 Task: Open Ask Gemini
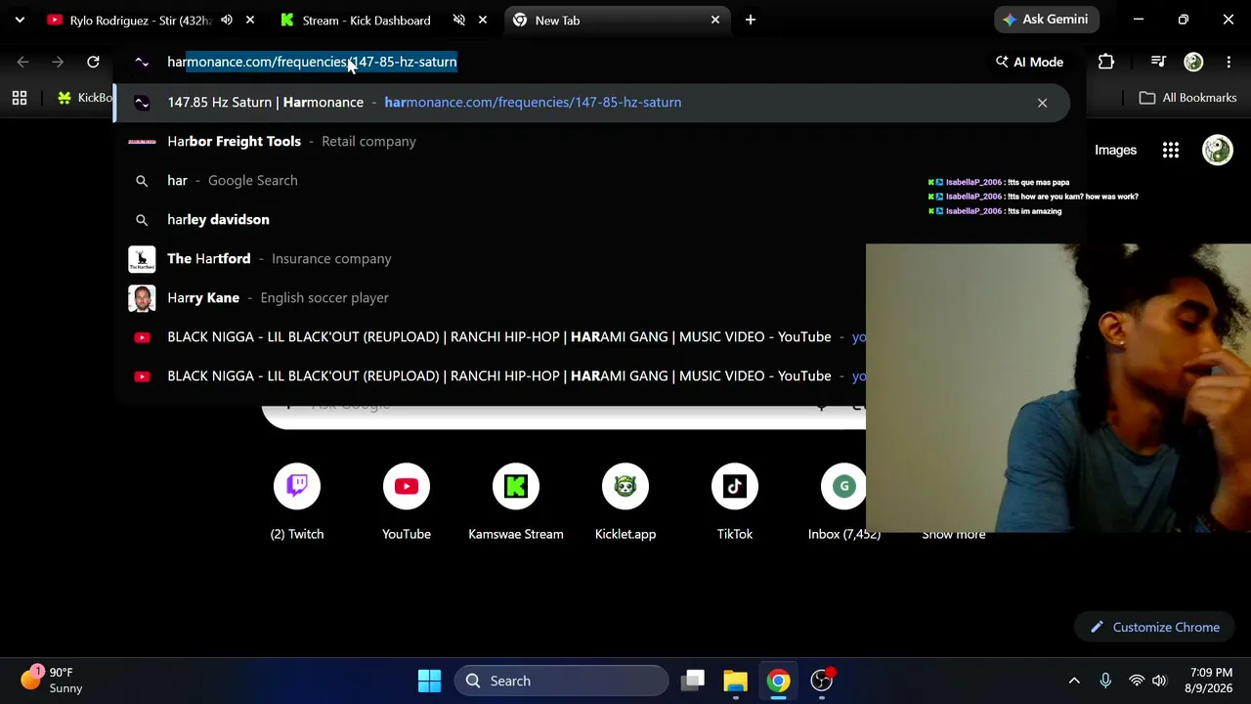point(1045,20)
